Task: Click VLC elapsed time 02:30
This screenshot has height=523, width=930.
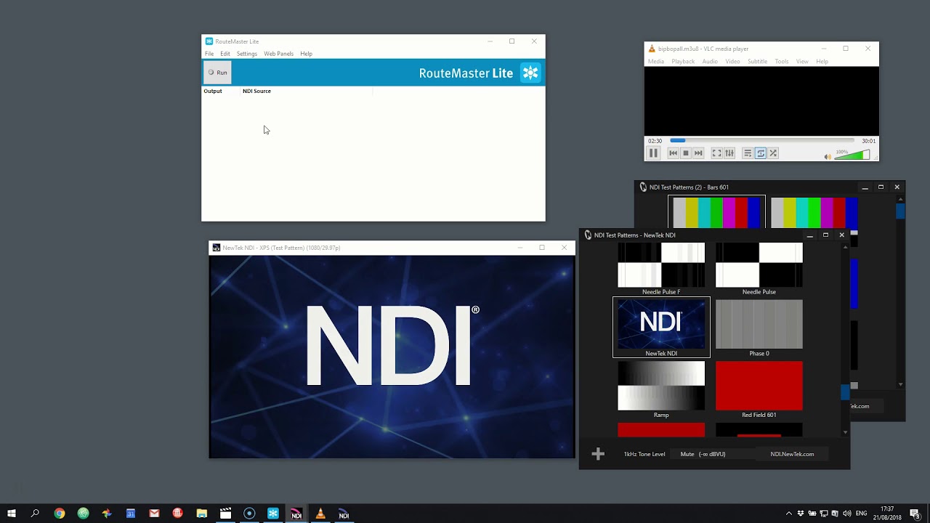Action: [655, 141]
